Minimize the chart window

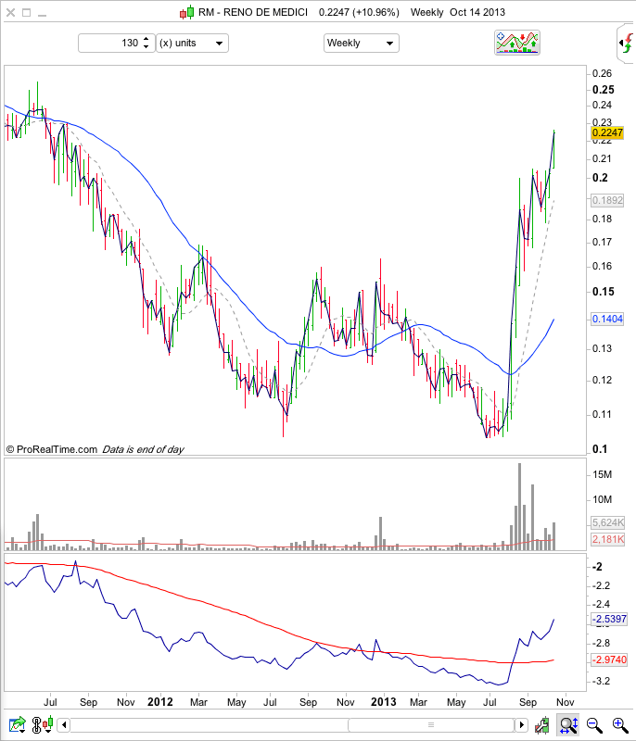[x=42, y=16]
